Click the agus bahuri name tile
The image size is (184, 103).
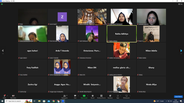32,51
